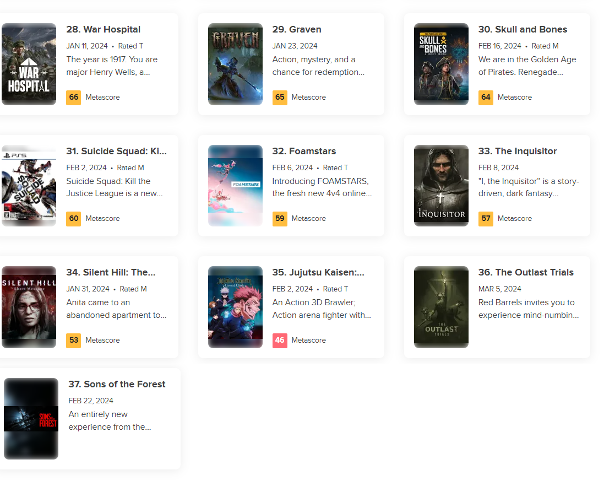Click 'FEB 16, 2024' release date text
The image size is (604, 481).
499,46
